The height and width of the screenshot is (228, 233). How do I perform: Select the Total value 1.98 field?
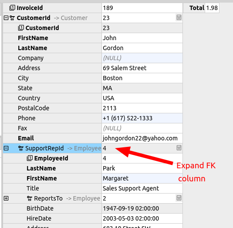click(x=212, y=8)
